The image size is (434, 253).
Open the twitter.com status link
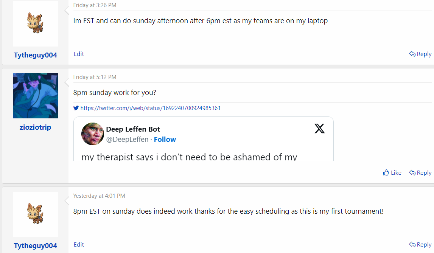(151, 108)
